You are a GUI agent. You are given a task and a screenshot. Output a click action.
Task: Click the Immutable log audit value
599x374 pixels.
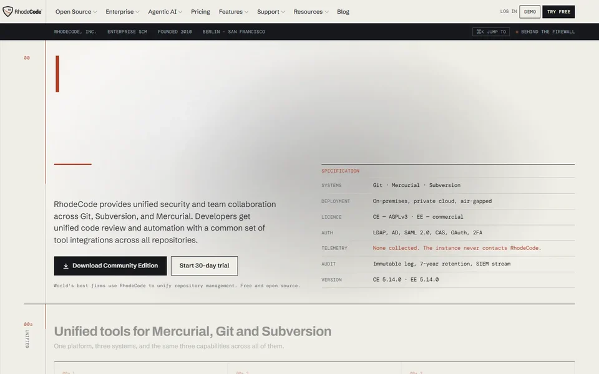click(442, 264)
